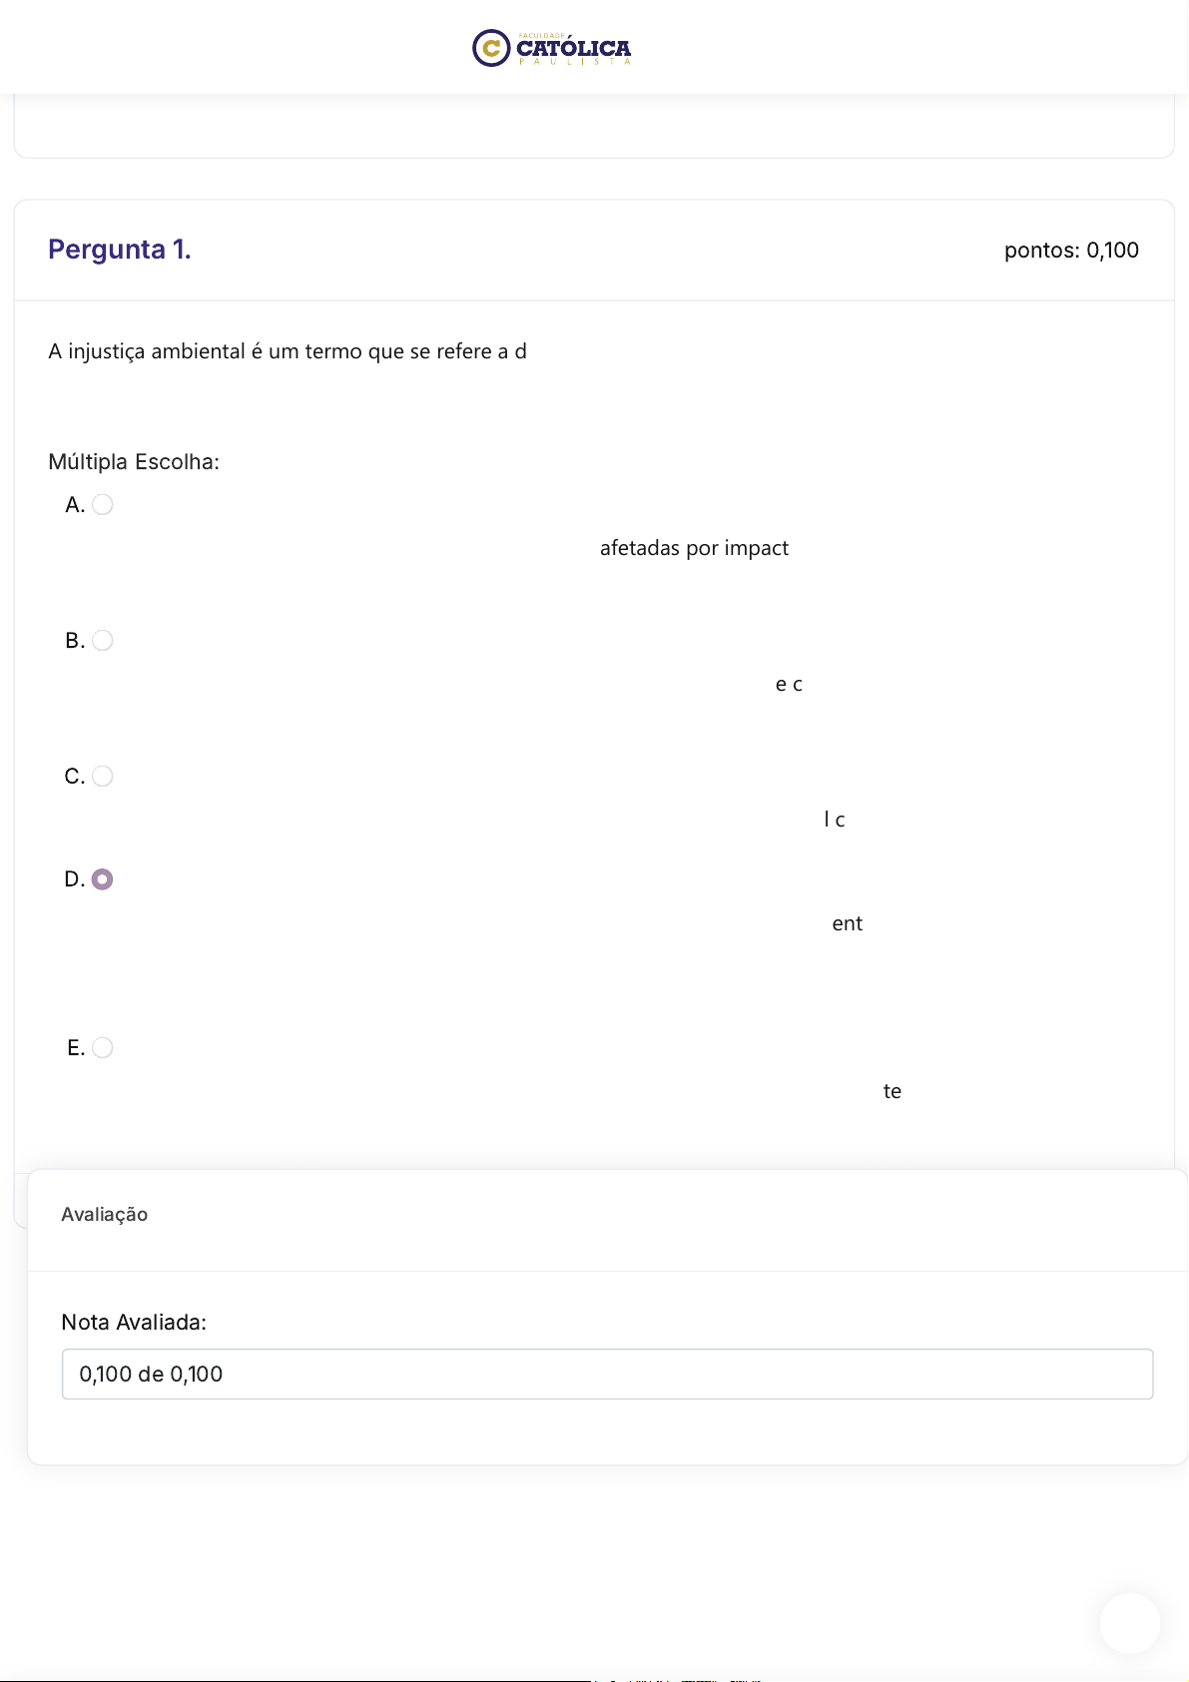Screen dimensions: 1189x1682
Task: Click the 'e c' text in option B
Action: coord(789,685)
